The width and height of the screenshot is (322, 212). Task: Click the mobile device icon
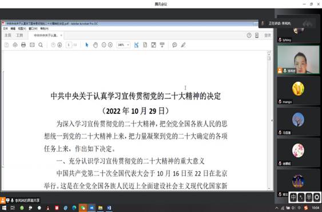[257, 35]
